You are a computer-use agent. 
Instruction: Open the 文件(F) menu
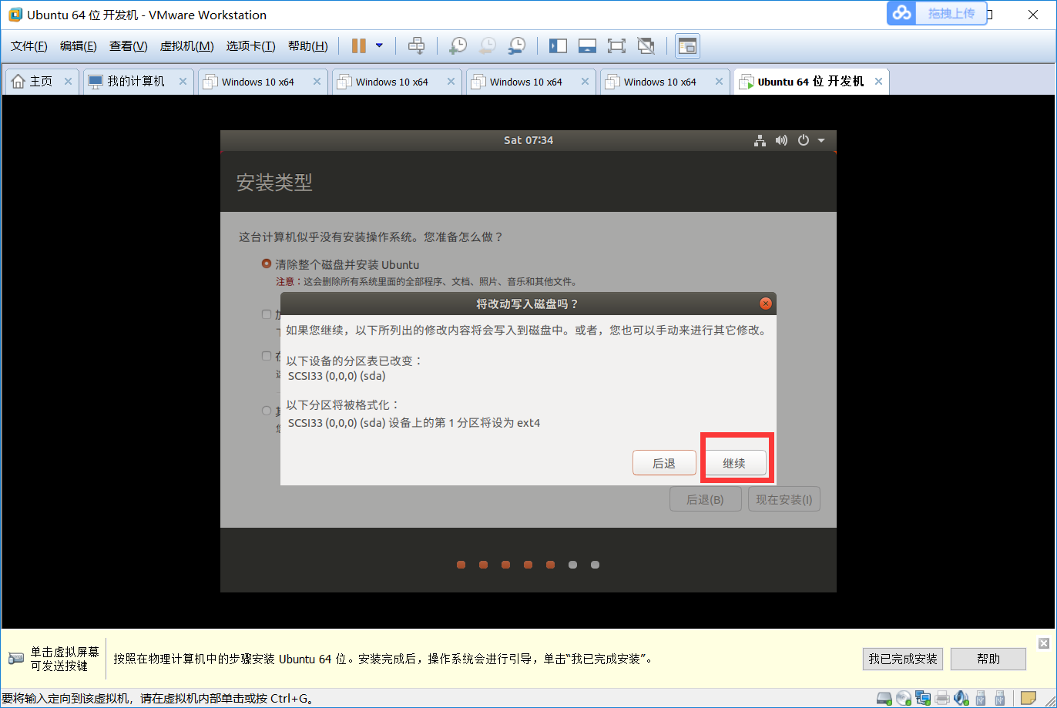tap(29, 46)
